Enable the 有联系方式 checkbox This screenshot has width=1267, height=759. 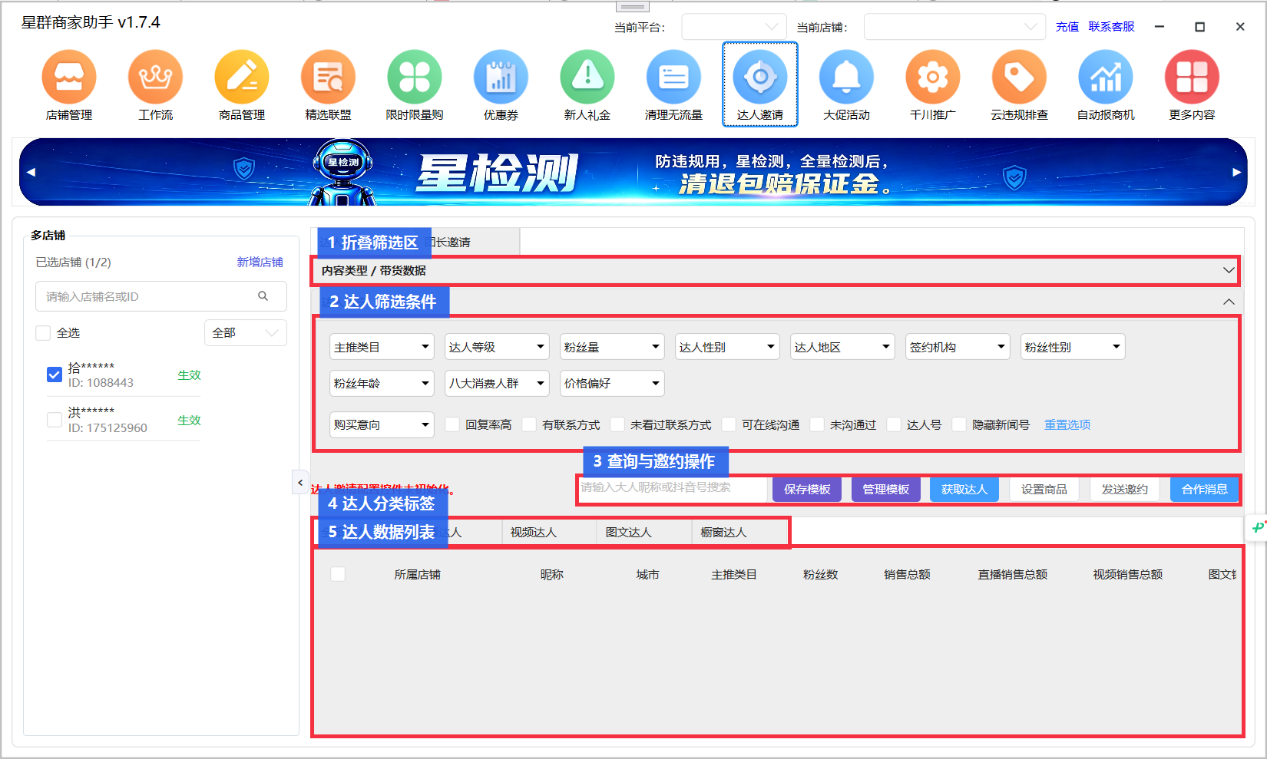(529, 424)
